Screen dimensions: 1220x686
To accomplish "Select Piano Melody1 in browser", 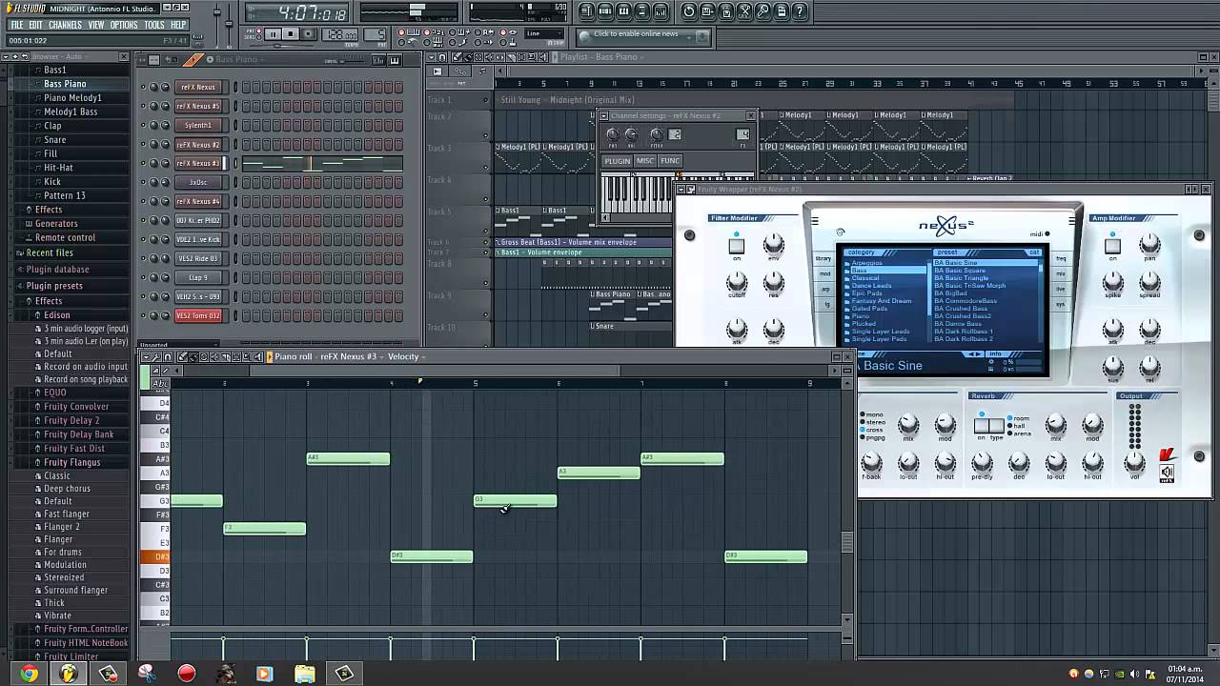I will (x=72, y=98).
